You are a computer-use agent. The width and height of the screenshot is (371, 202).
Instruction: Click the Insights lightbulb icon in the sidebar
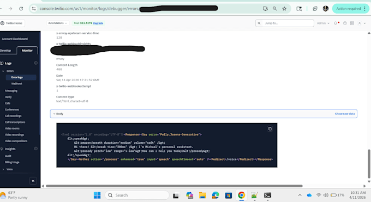(2, 149)
